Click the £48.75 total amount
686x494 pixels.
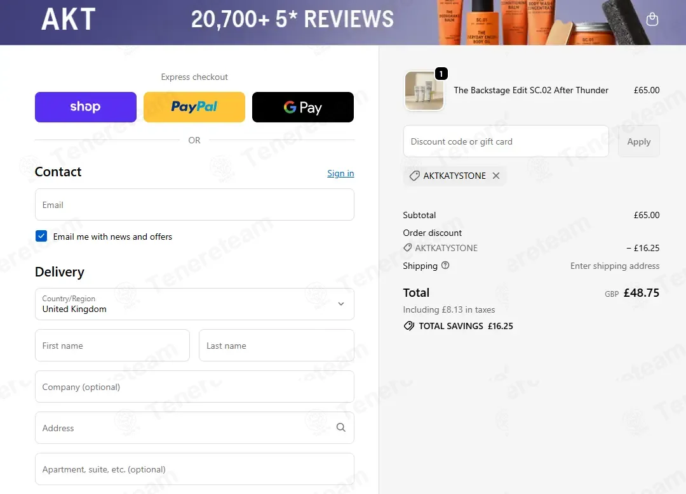click(642, 292)
